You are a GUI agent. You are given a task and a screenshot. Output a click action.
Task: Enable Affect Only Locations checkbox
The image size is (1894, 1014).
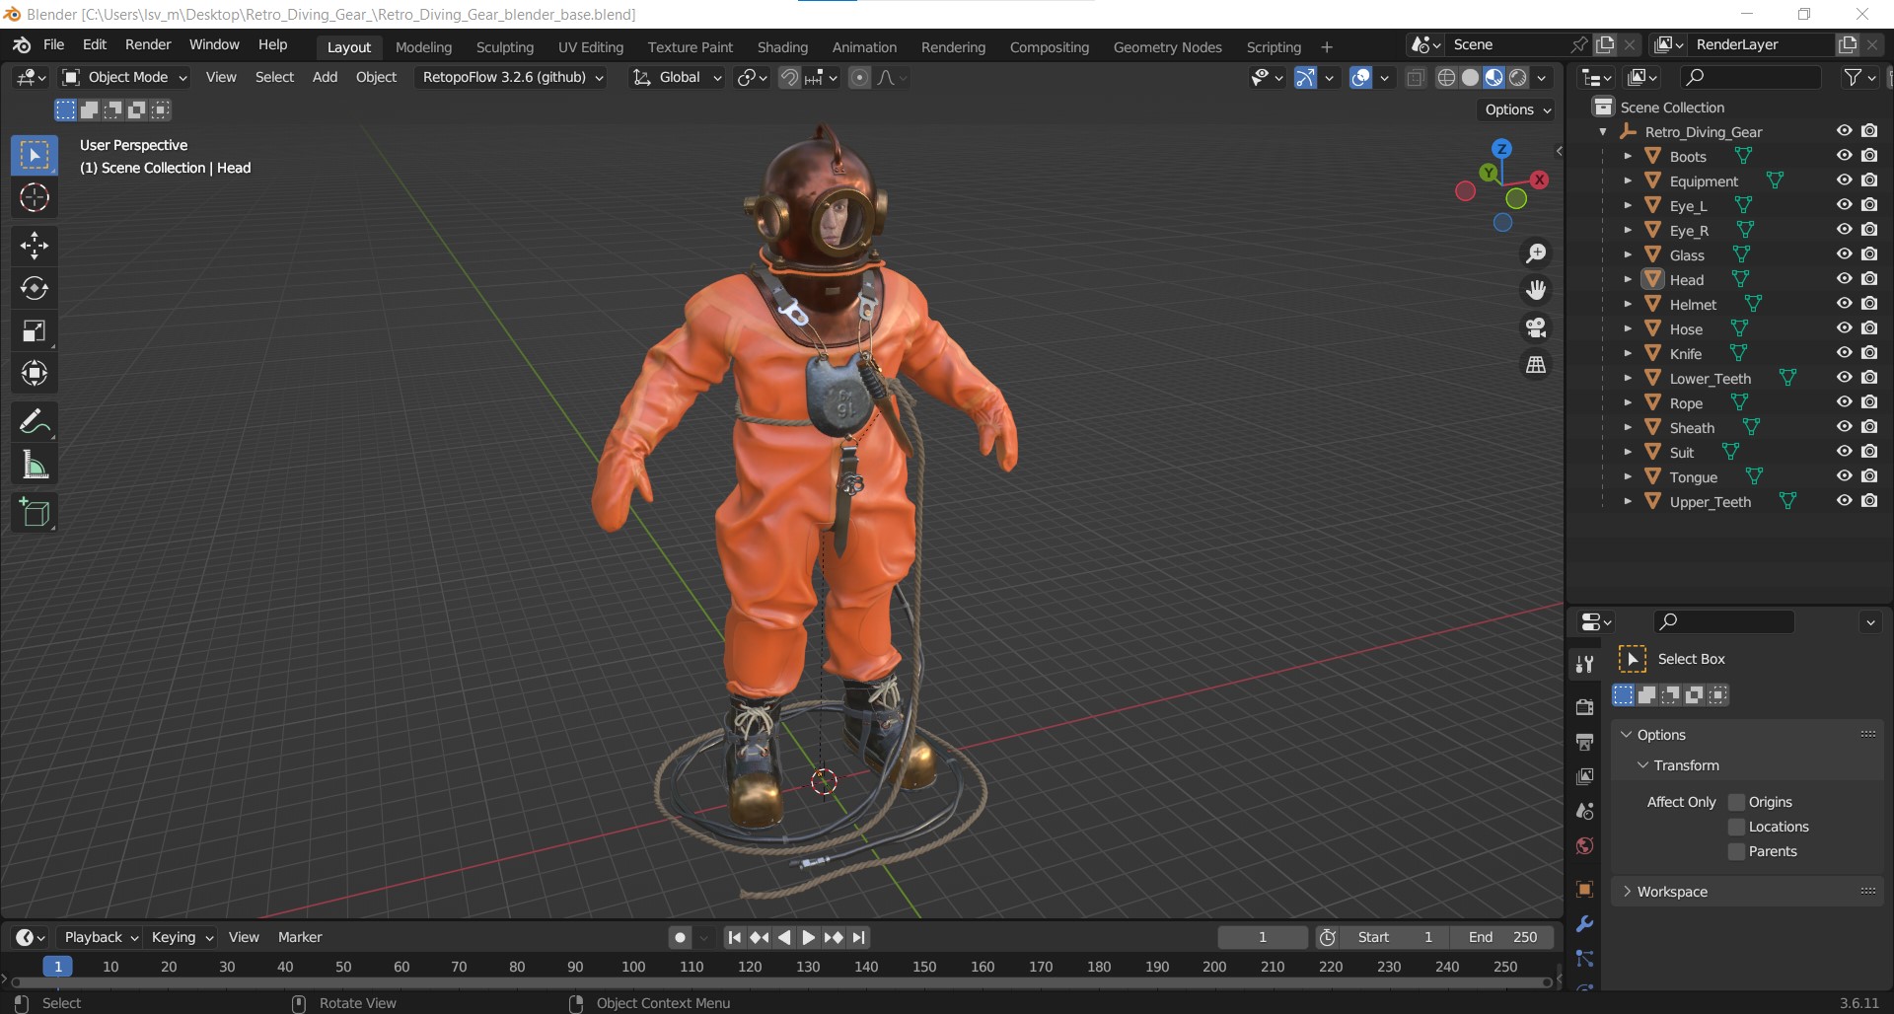[1736, 827]
